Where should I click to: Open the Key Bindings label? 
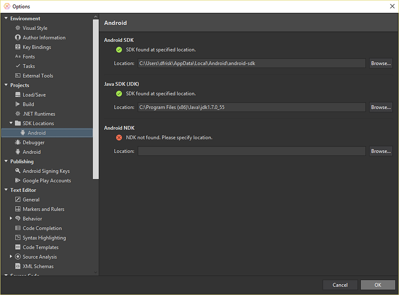tap(37, 47)
